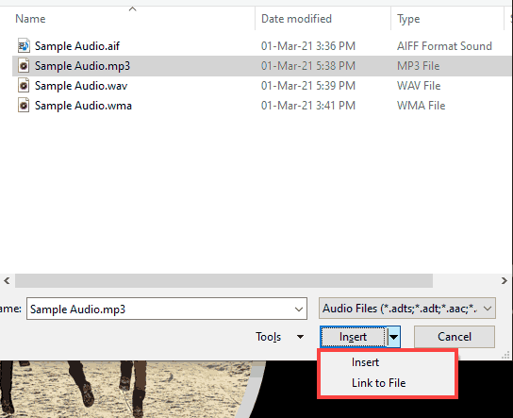513x418 pixels.
Task: Click the 01-Mar-21 5:39 PM date cell
Action: 308,86
